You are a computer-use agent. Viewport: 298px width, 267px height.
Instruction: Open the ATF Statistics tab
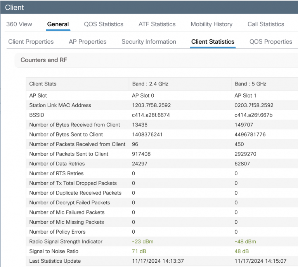(157, 24)
